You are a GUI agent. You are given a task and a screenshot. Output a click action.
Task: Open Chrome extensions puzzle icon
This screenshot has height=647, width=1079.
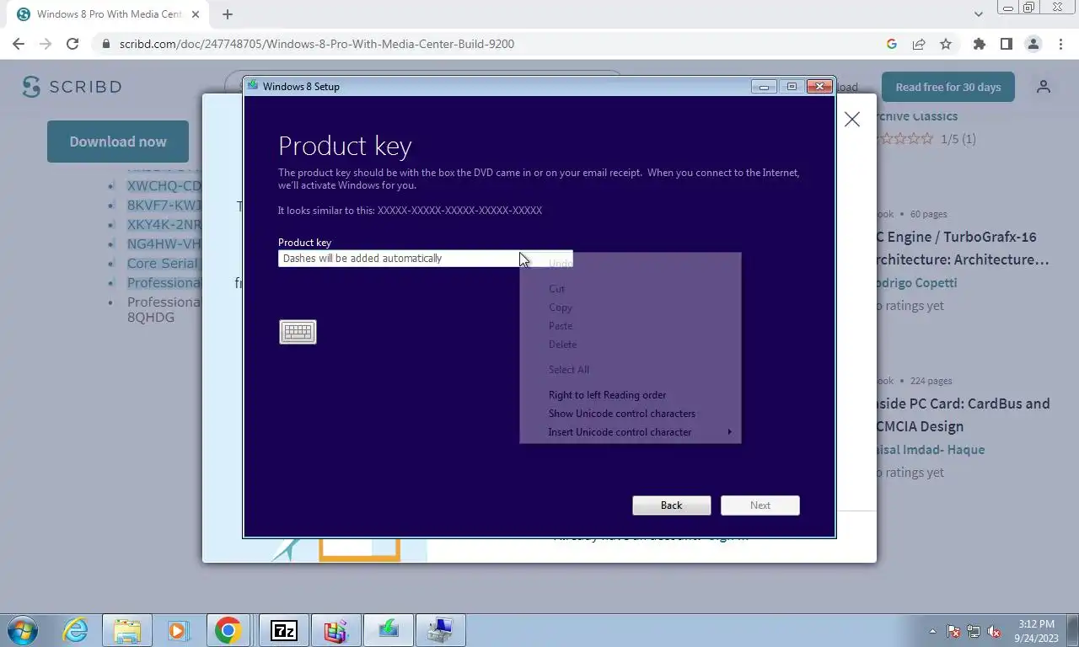click(x=979, y=44)
